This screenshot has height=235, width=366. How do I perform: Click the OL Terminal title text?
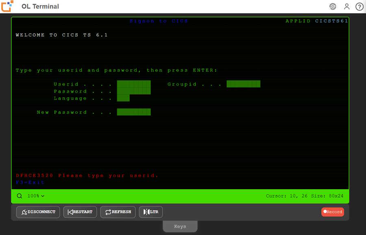[x=40, y=6]
